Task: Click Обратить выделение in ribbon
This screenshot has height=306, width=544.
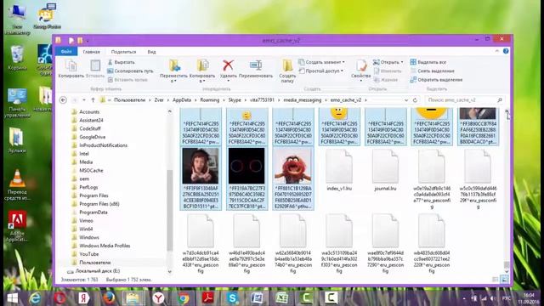Action: tap(436, 79)
